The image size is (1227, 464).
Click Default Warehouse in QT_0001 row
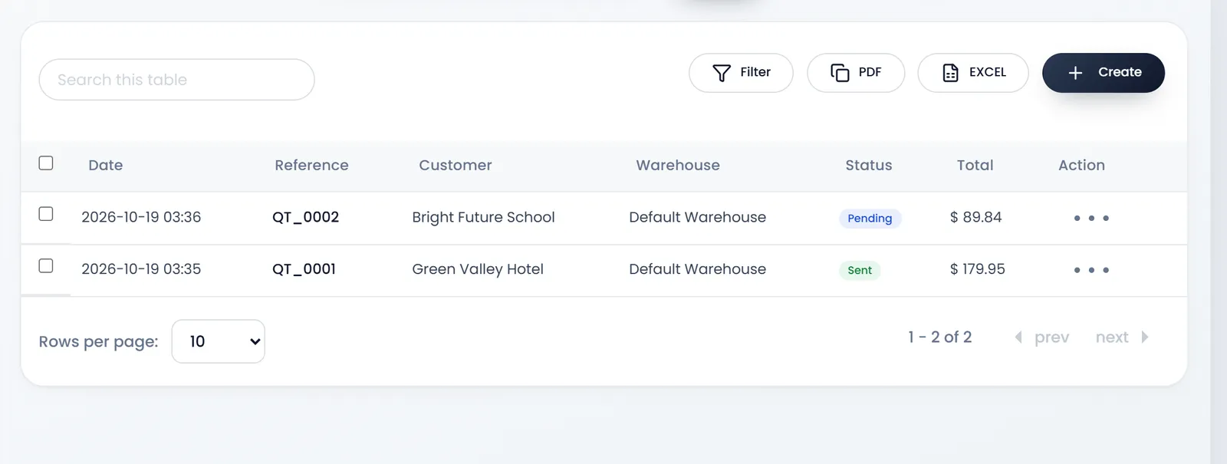click(x=697, y=269)
